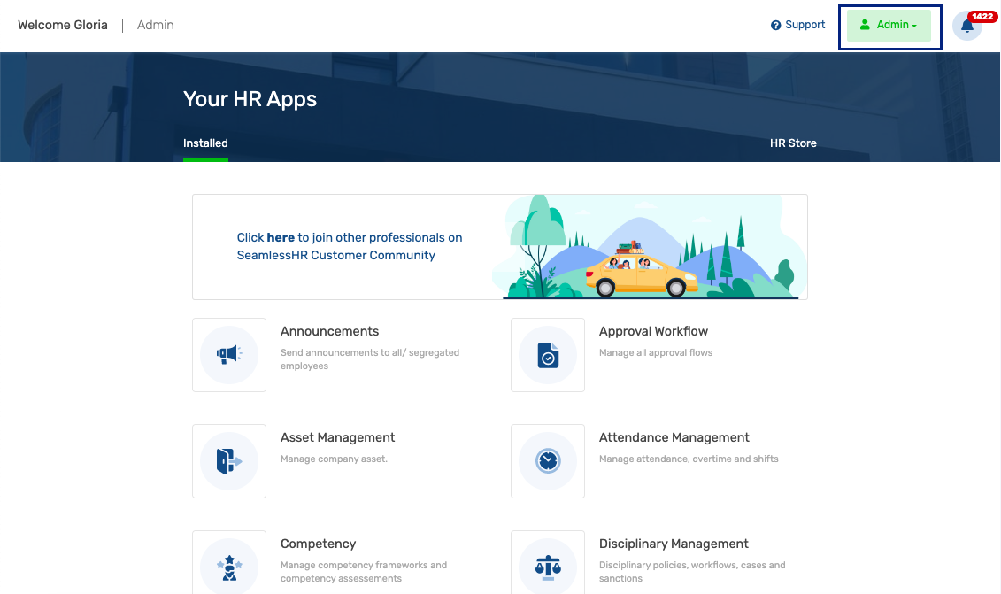Click the community banner car illustration
This screenshot has height=594, width=1001.
(641, 269)
